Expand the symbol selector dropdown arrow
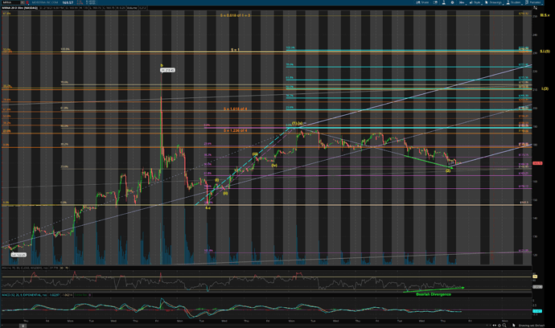The image size is (555, 328). pos(23,2)
